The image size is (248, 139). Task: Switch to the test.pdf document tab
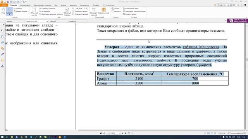click(x=53, y=21)
